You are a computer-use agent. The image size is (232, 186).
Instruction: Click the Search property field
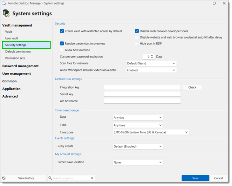point(71,178)
